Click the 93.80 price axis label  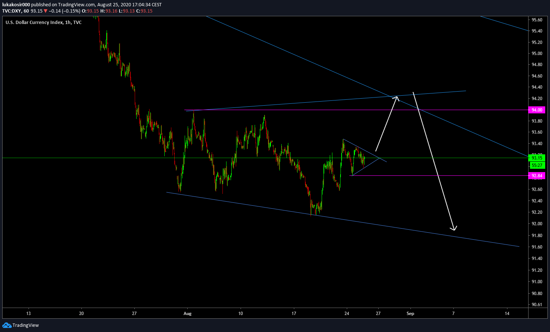pos(537,121)
